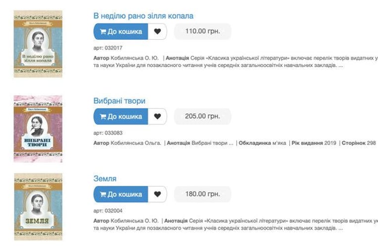Image resolution: width=378 pixels, height=248 pixels.
Task: Click the 'Вибрані твори' book cover image
Action: (x=38, y=129)
